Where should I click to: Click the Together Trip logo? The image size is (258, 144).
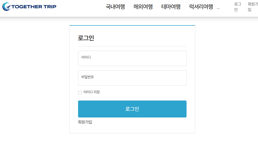(x=29, y=7)
